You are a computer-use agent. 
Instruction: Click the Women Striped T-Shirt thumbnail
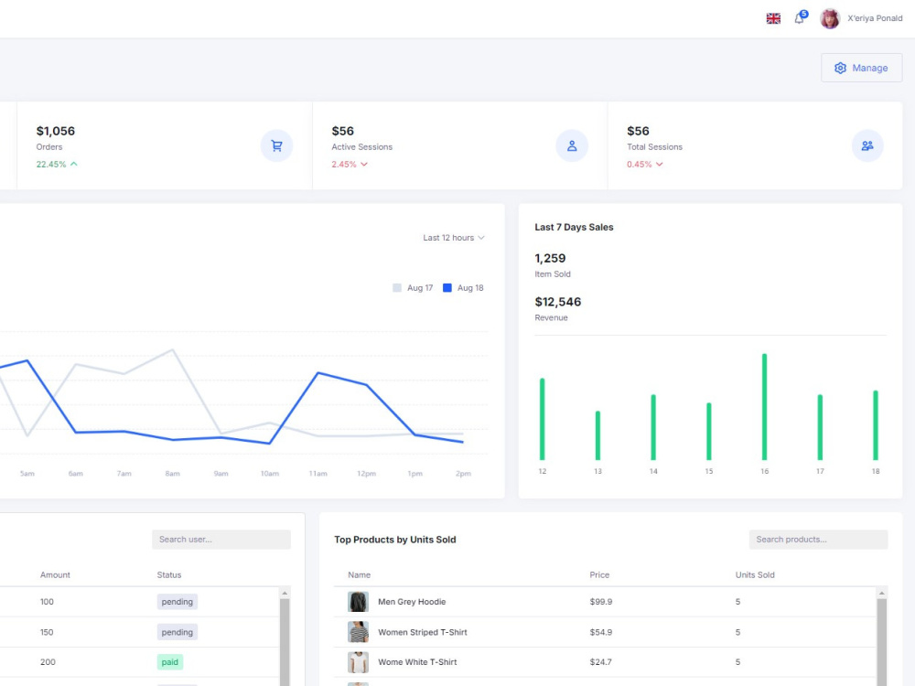pyautogui.click(x=358, y=632)
